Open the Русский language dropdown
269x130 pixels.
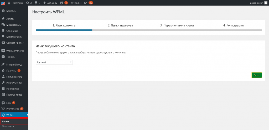pos(54,63)
